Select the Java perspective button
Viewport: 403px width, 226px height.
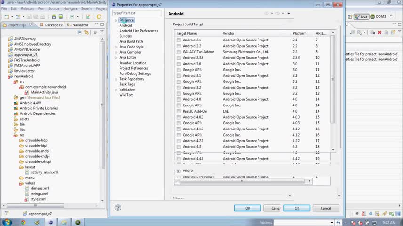361,16
